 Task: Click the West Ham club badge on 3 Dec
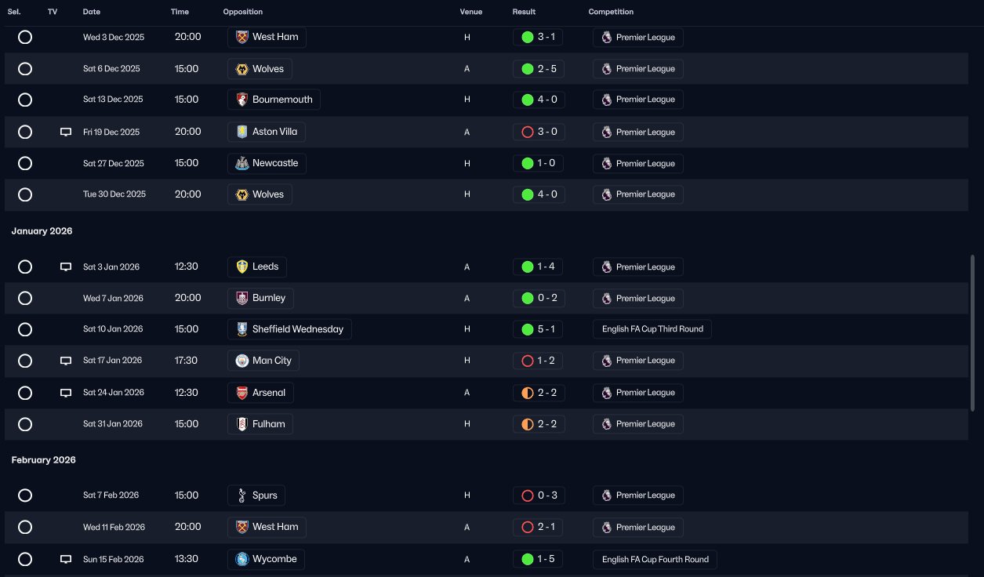[x=241, y=37]
